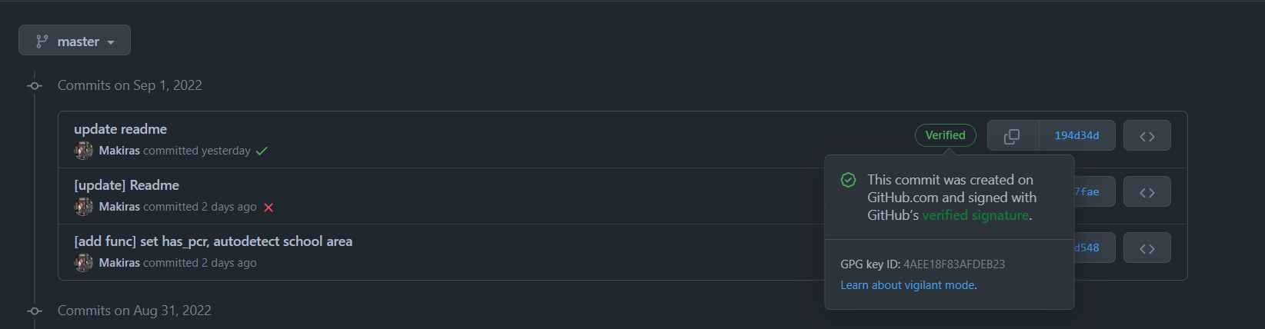Browse repository at the "[update] Readme" commit
The image size is (1265, 329).
(1147, 192)
